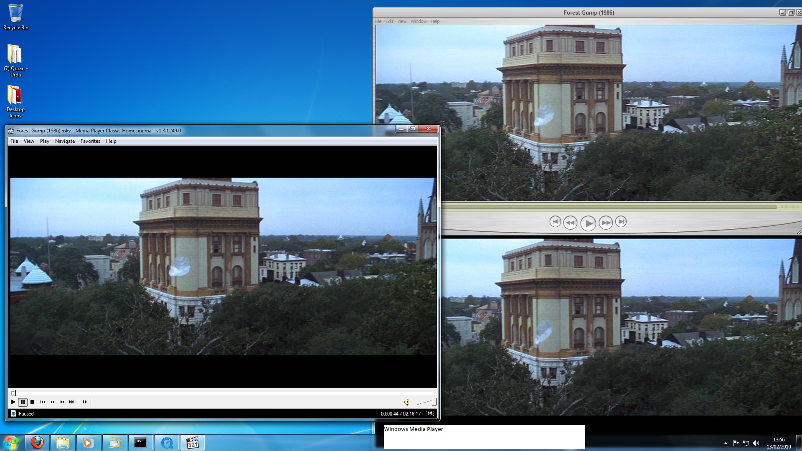Screen dimensions: 802x451
Task: Stop playback in Media Player Classic
Action: tap(32, 402)
